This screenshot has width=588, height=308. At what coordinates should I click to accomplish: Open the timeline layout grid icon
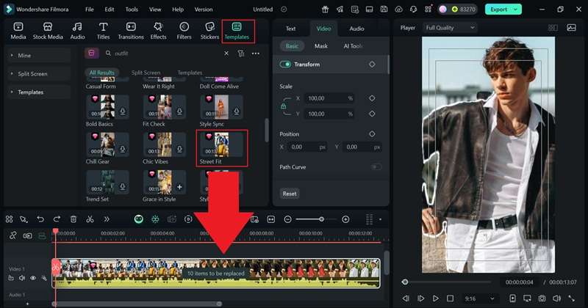coord(10,219)
